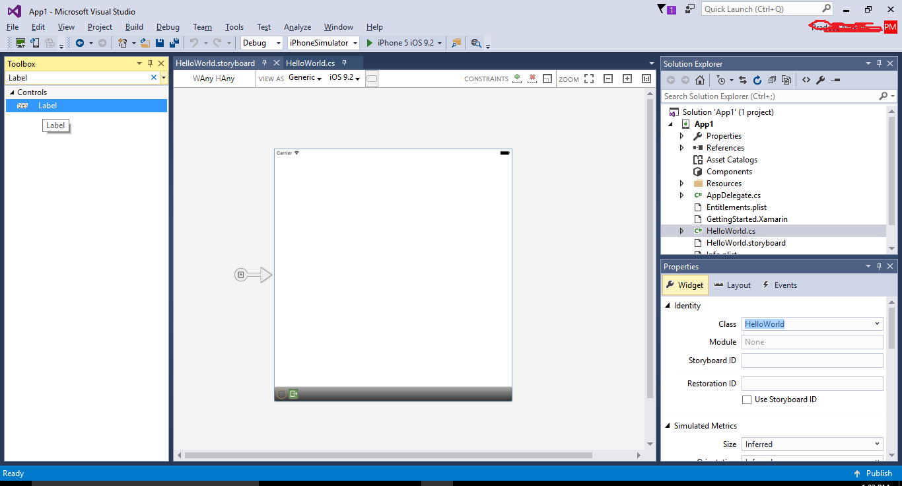The image size is (902, 486).
Task: Enable the Use Storyboard ID checkbox
Action: (x=747, y=399)
